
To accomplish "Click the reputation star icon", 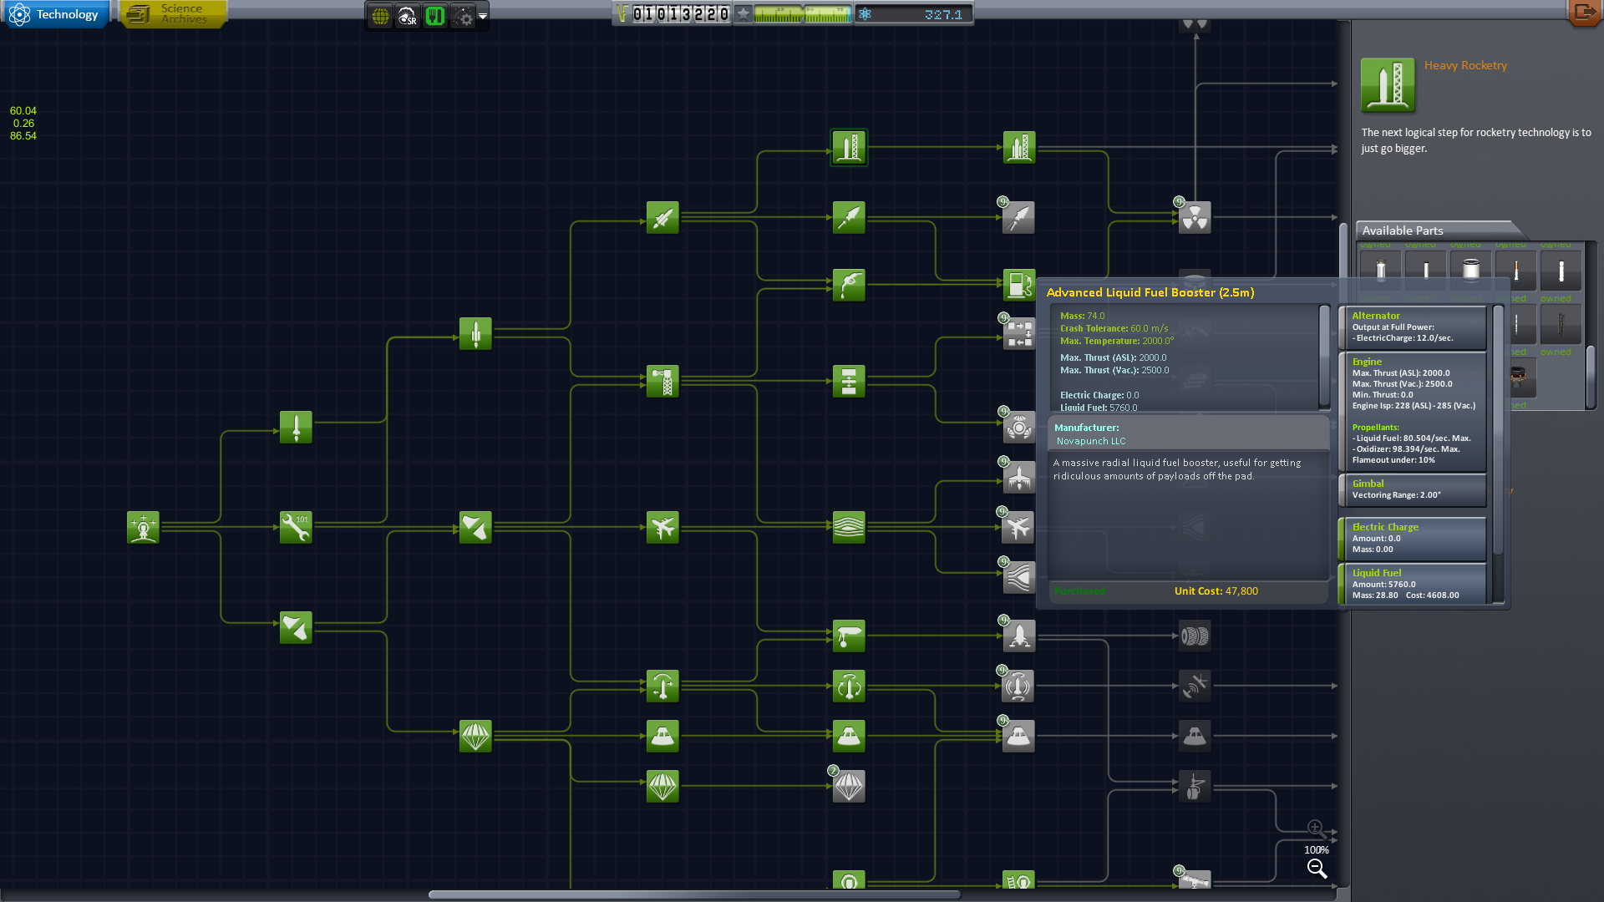I will 744,14.
